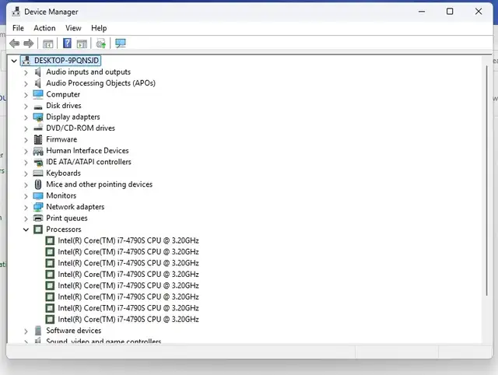Click the speaker icon for Audio Processing Objects
498x375 pixels.
click(x=38, y=83)
